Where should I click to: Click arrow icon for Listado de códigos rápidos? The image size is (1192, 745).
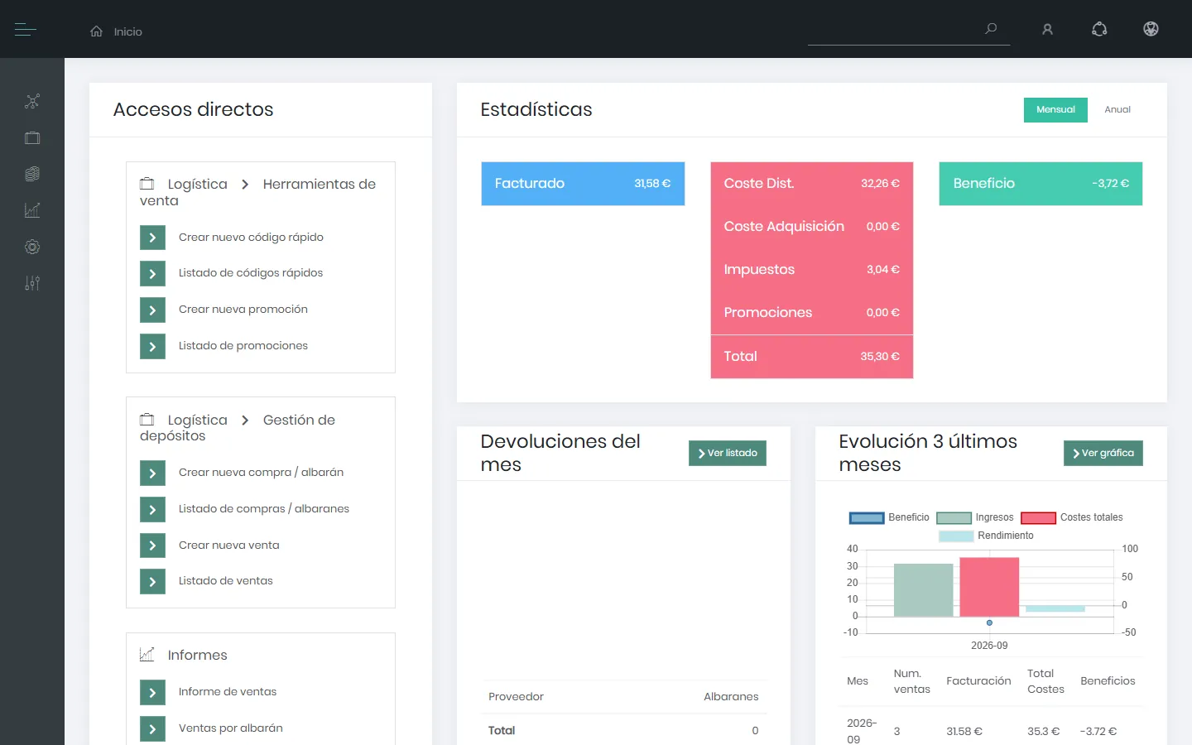[x=152, y=274]
